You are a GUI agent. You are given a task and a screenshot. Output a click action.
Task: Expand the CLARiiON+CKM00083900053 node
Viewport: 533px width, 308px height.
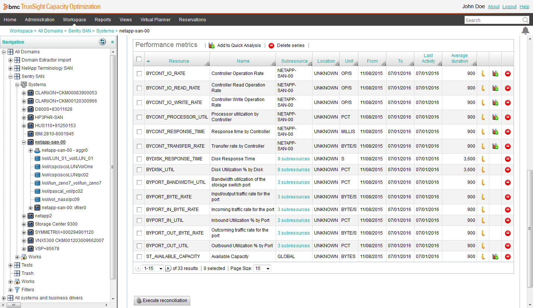(24, 93)
